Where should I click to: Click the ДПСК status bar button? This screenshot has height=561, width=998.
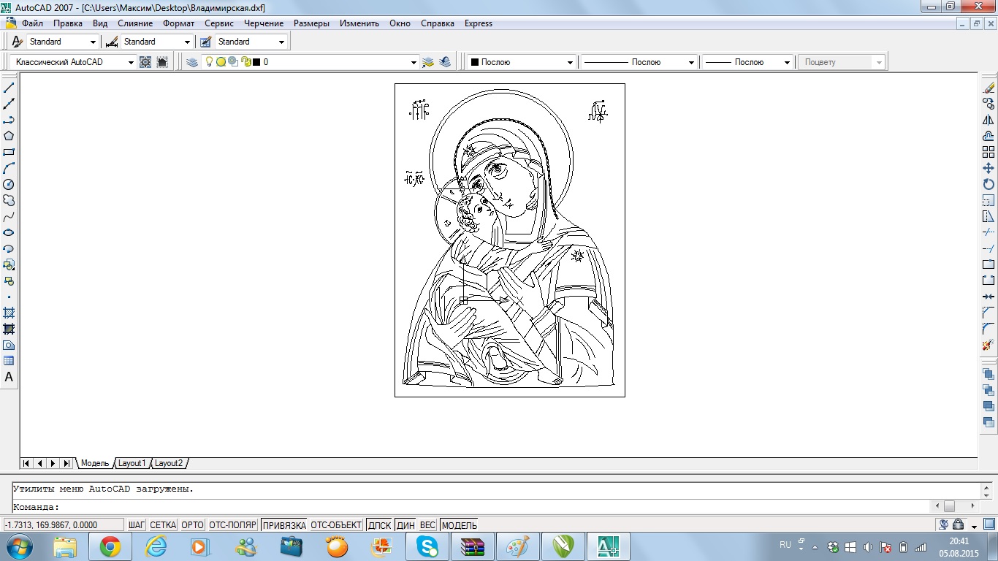[379, 524]
